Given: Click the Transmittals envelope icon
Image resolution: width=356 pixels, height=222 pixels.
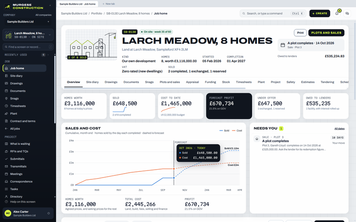Looking at the screenshot, I should (x=6, y=166).
